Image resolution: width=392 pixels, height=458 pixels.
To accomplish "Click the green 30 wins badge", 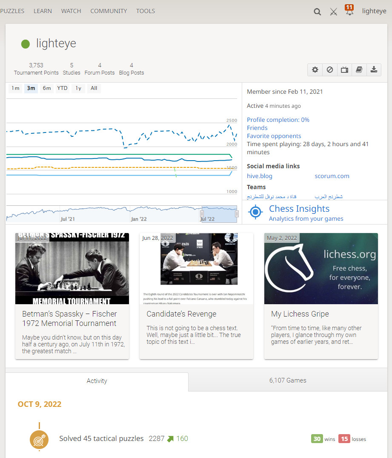I will (x=317, y=439).
